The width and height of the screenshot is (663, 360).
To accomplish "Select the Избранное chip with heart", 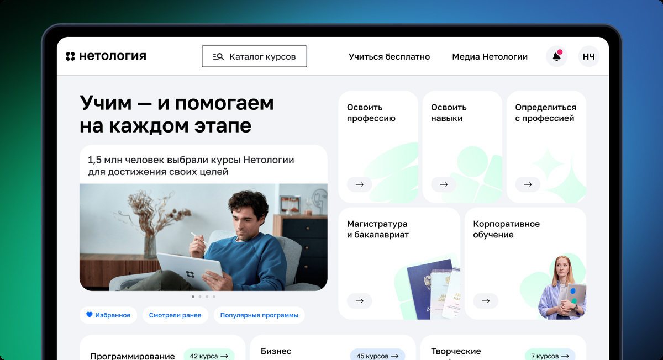I will pyautogui.click(x=108, y=315).
